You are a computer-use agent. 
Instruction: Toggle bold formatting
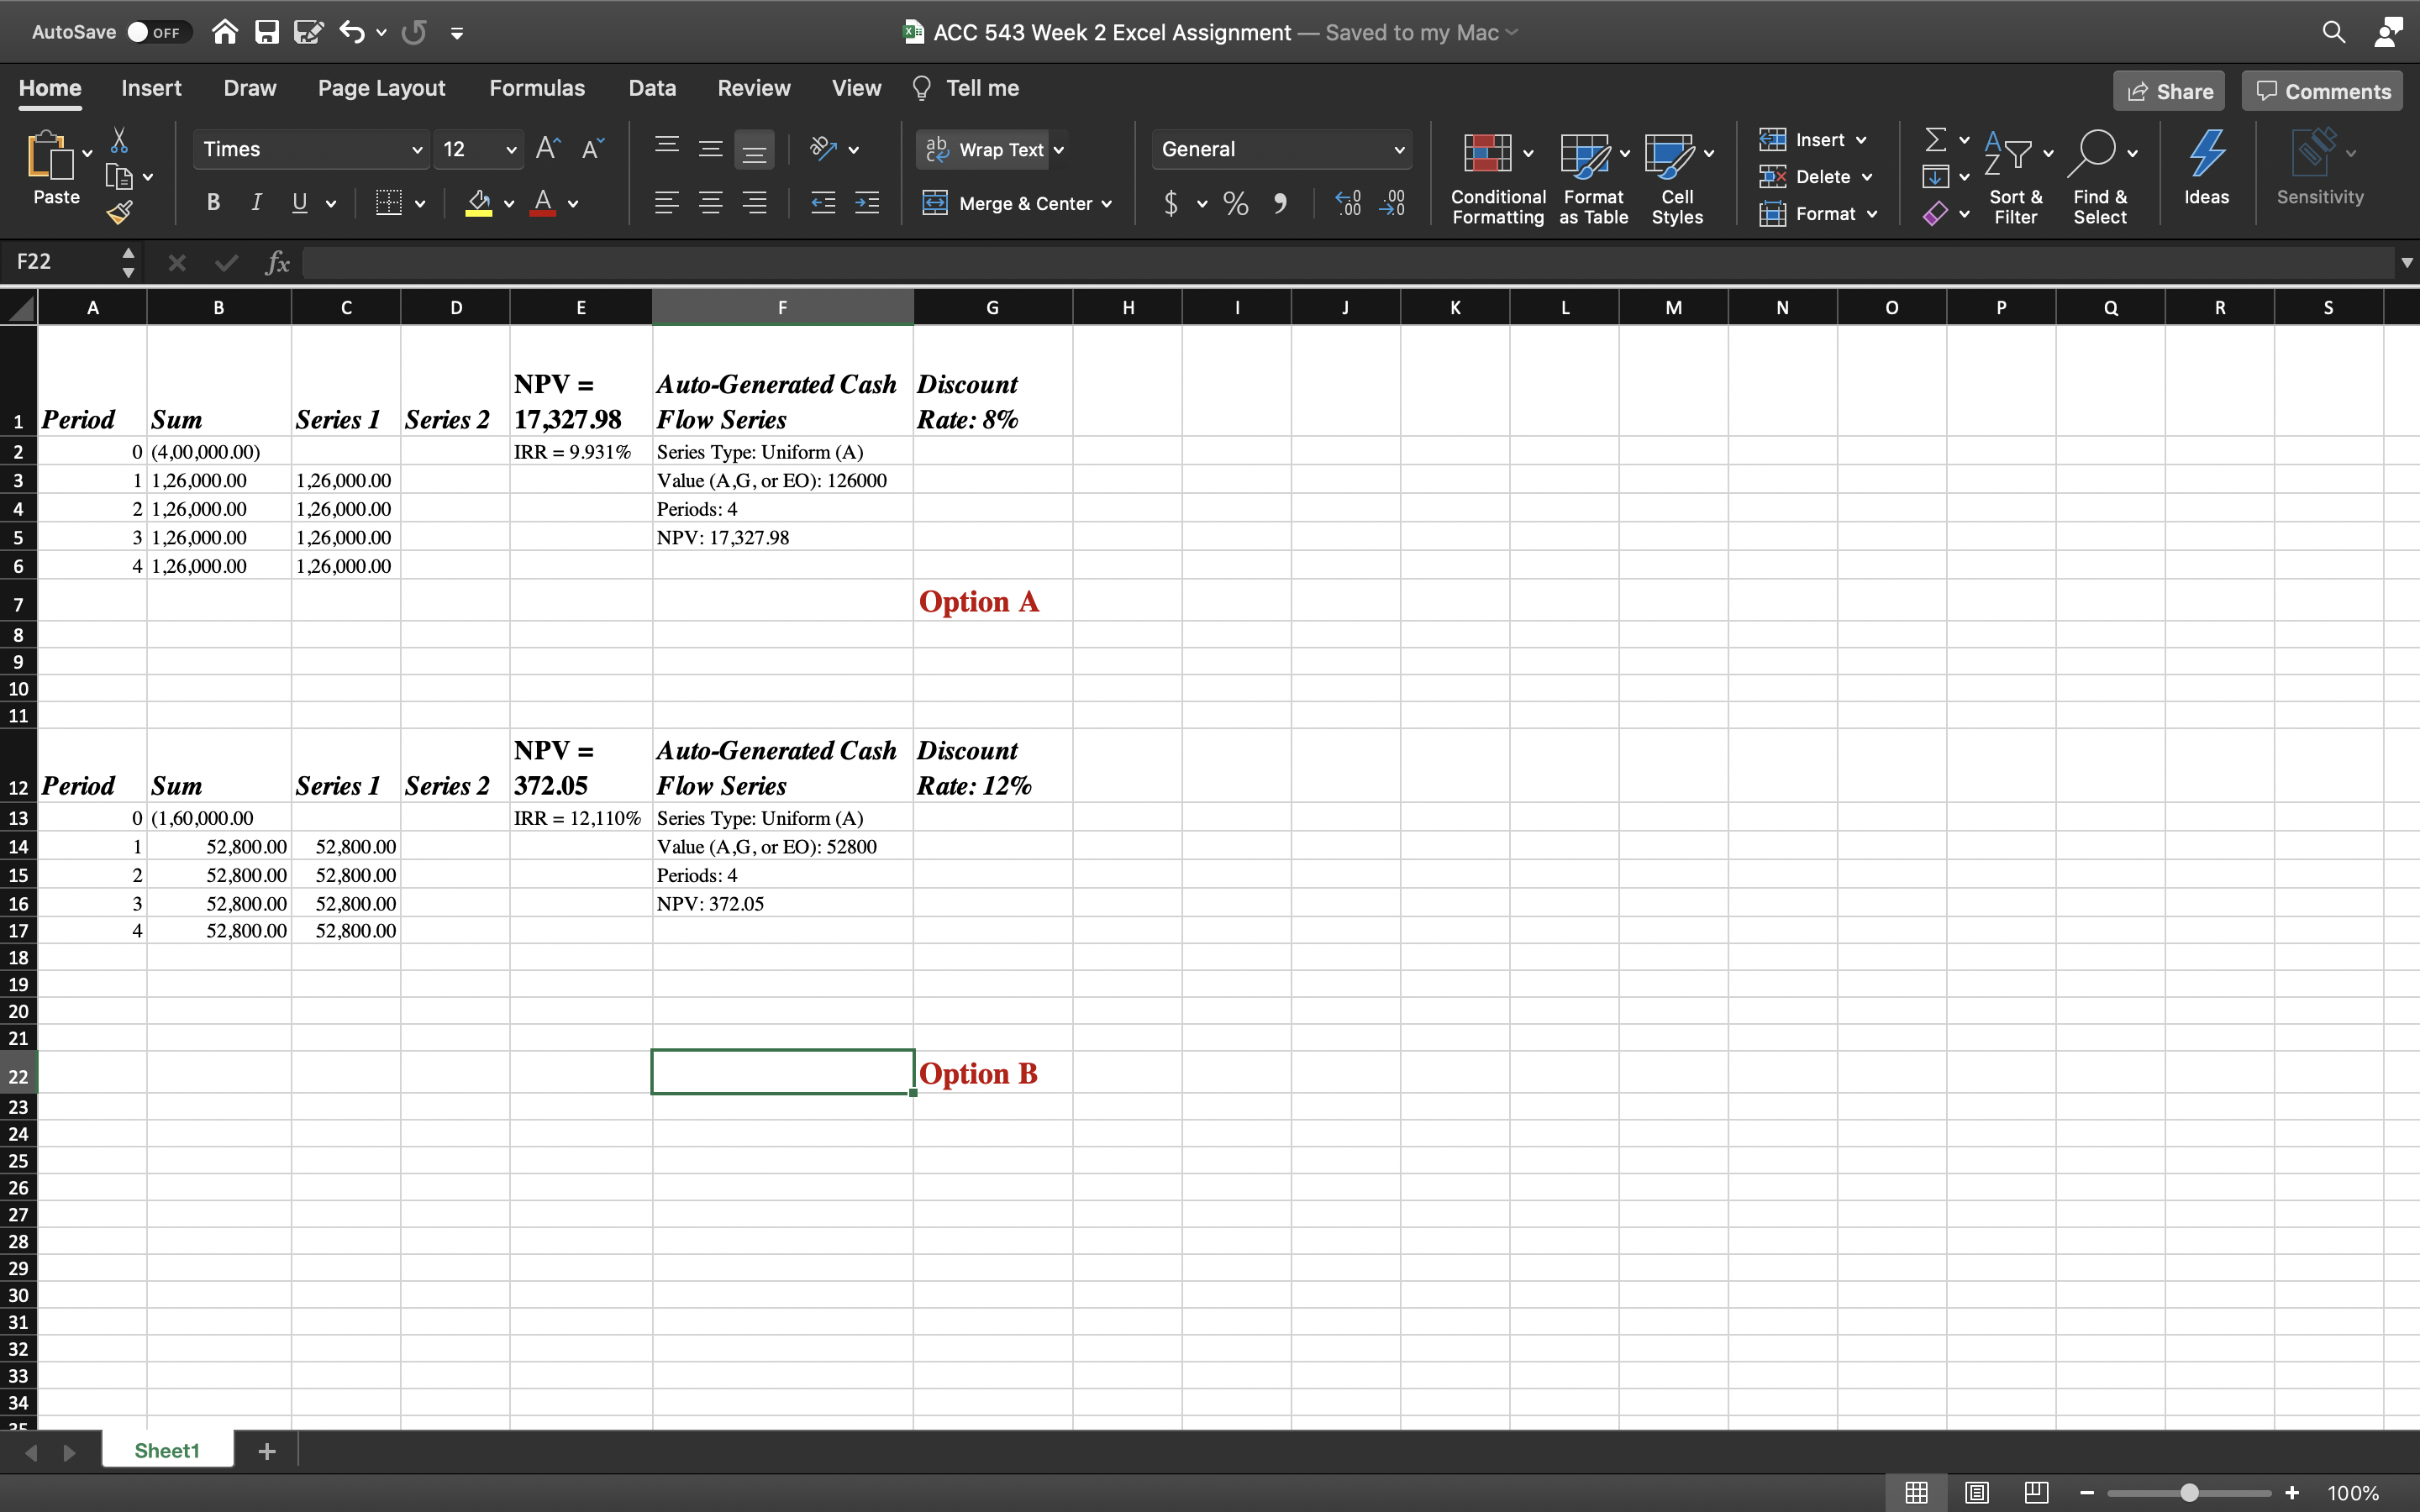(213, 203)
